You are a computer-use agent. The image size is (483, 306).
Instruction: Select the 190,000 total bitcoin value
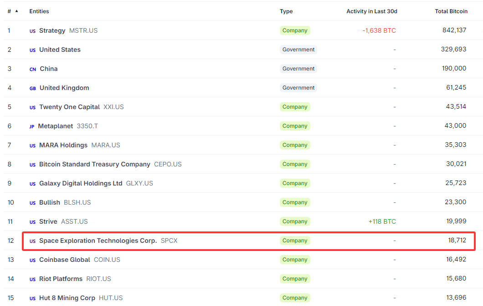point(454,68)
